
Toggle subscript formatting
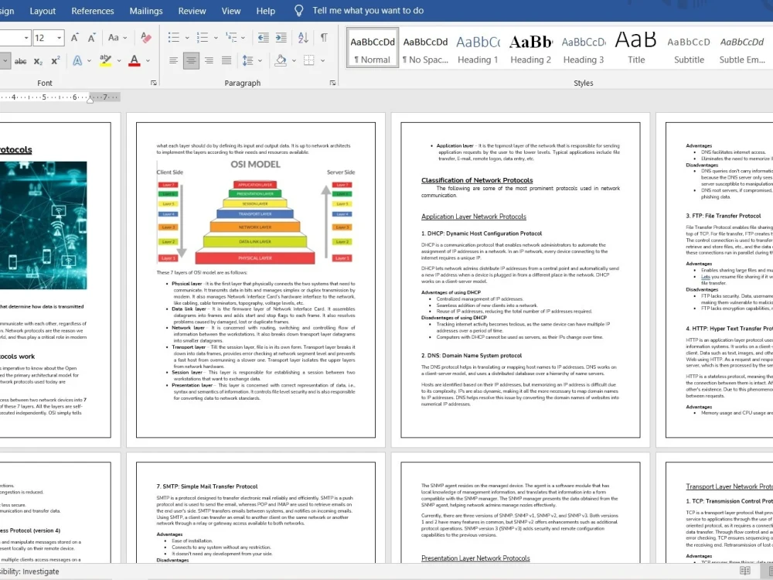point(38,61)
